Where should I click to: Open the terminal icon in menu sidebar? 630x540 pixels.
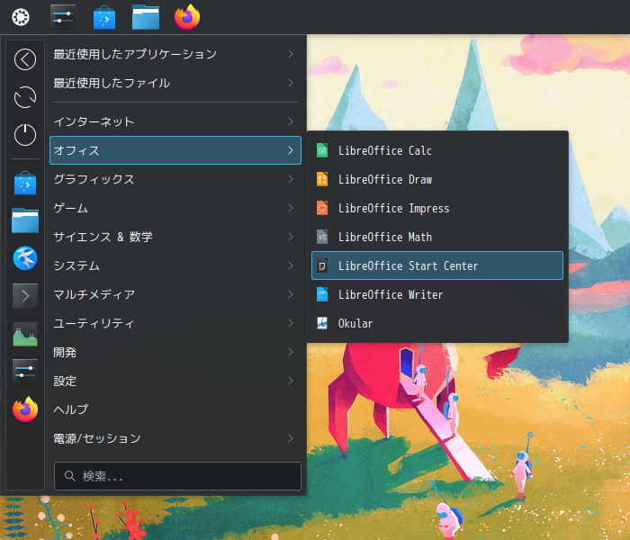[25, 296]
